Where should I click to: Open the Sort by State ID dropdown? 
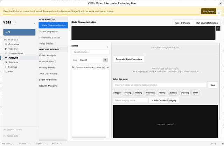(90, 60)
